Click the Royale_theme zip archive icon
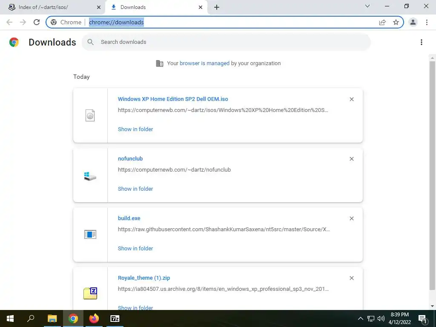This screenshot has height=327, width=436. tap(90, 293)
